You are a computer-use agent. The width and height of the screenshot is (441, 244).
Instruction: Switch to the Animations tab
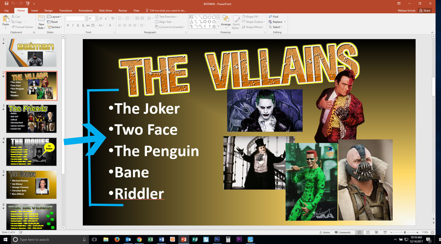point(85,11)
